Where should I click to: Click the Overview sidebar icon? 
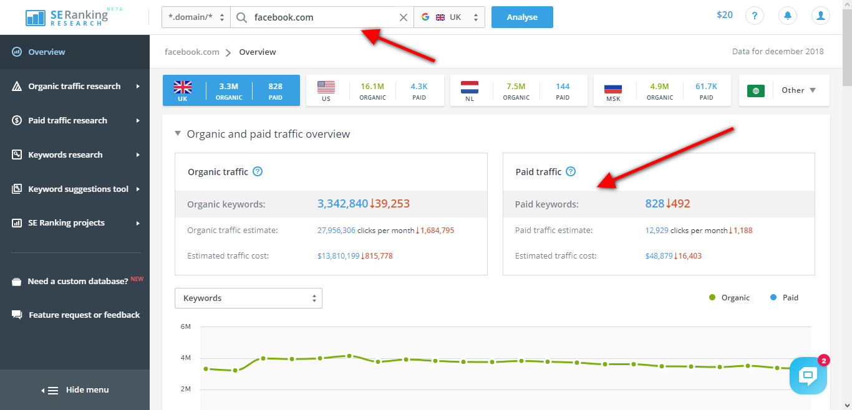click(17, 52)
